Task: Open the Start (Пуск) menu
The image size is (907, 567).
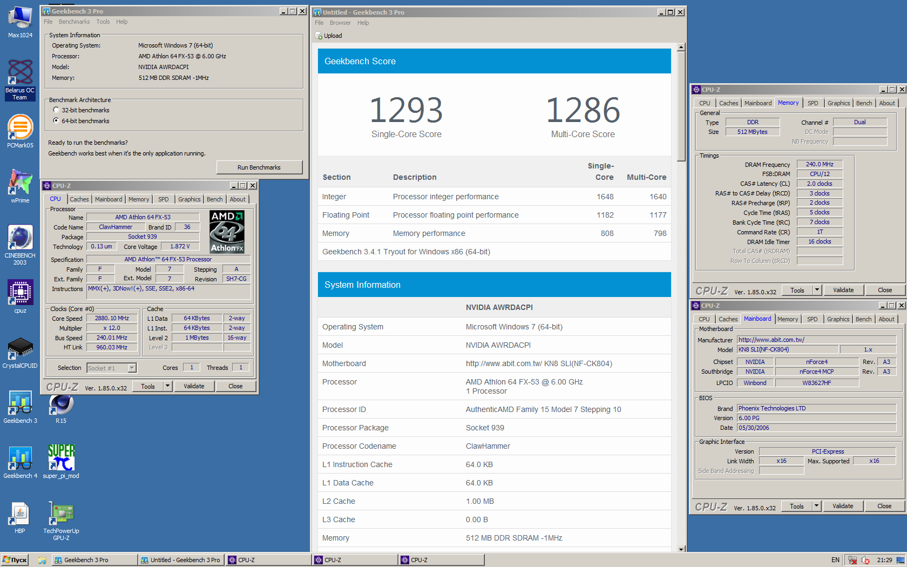Action: point(15,560)
